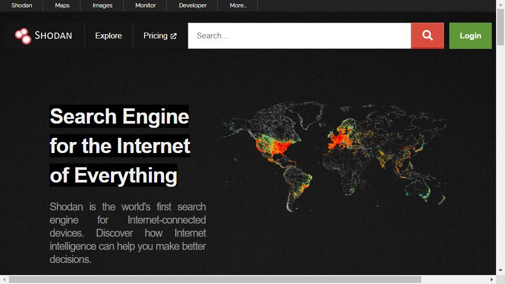
Task: Click the 'of Everything' headline text
Action: [114, 176]
